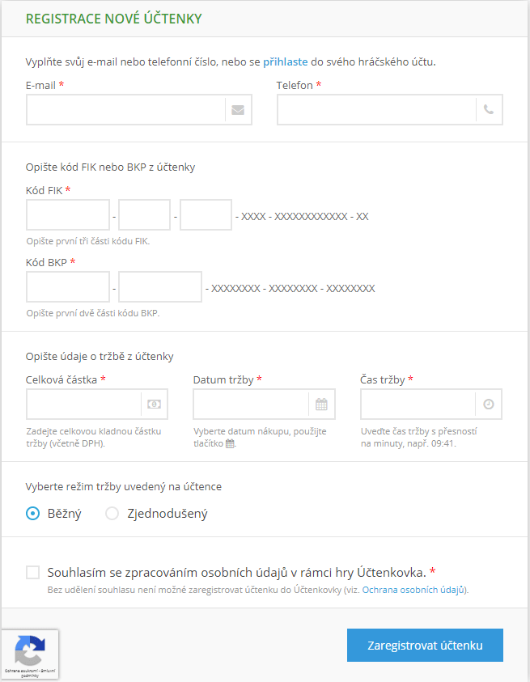Click the banknote icon beside Celková částka
530x682 pixels.
(x=154, y=405)
